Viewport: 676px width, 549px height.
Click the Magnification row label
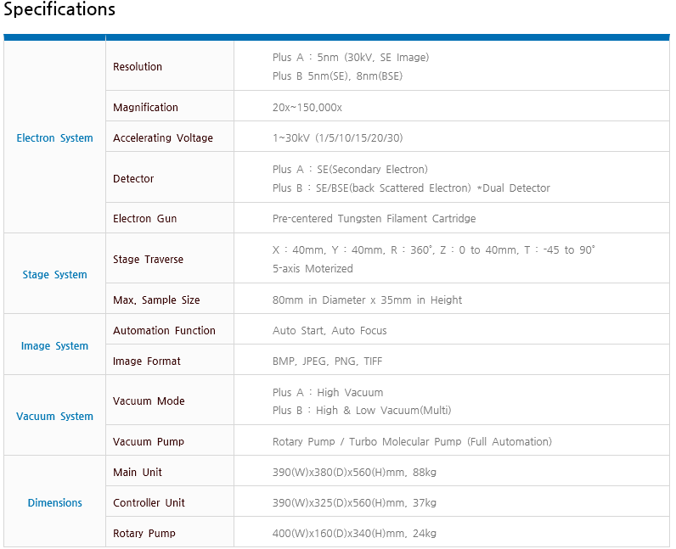click(x=145, y=107)
